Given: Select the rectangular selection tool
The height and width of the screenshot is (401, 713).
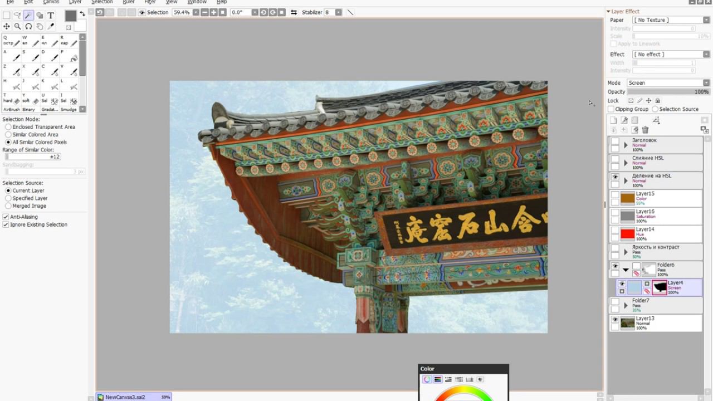Looking at the screenshot, I should 6,16.
